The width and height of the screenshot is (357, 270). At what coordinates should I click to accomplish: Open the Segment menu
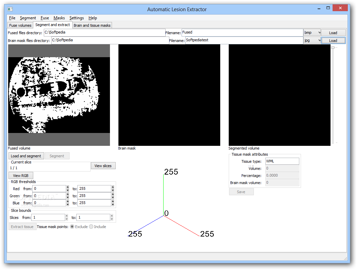(x=28, y=18)
